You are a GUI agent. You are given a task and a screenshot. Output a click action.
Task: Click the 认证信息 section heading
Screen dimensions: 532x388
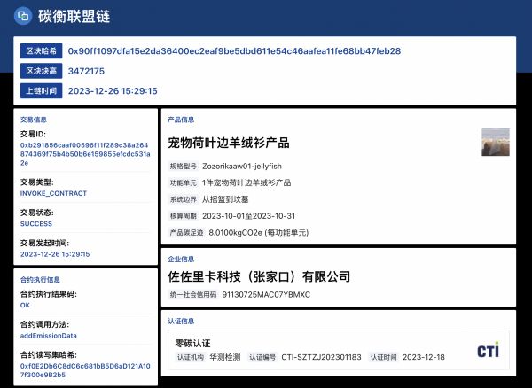click(181, 322)
